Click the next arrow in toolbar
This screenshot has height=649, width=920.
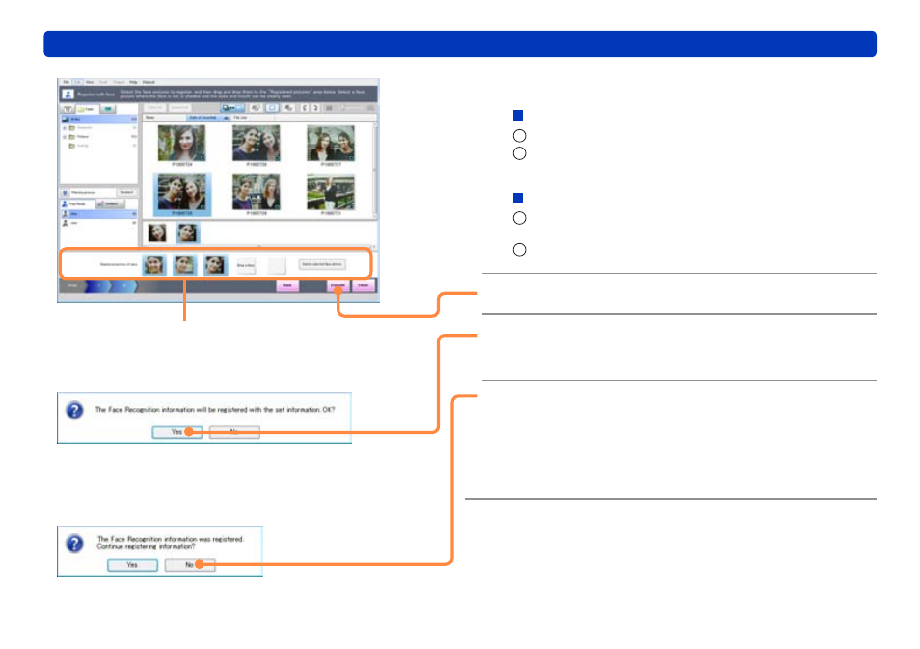(315, 108)
